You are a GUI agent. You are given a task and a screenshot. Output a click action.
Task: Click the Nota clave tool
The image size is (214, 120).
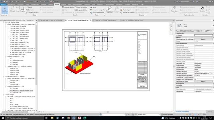pos(174,9)
